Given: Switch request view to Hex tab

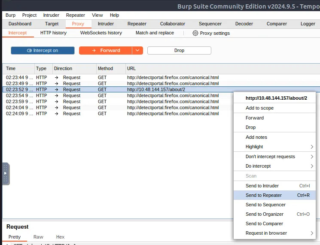Looking at the screenshot, I should tap(60, 237).
